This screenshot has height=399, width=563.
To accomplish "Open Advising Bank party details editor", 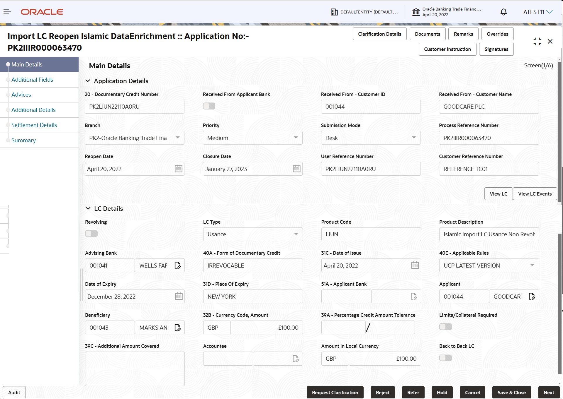I will coord(178,265).
